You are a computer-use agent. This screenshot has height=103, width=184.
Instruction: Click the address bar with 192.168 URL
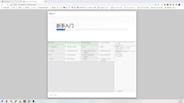(x=82, y=5)
